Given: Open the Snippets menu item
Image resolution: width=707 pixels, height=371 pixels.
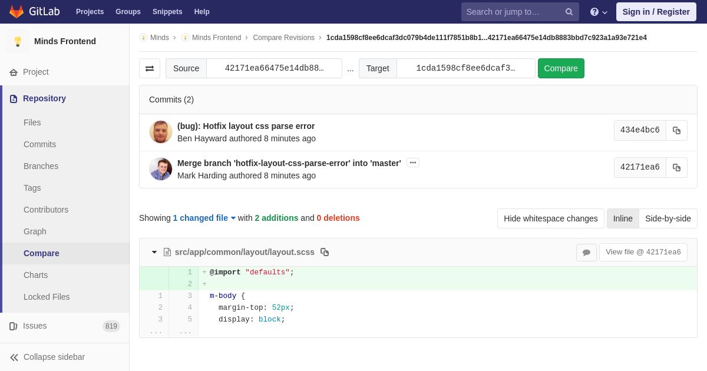Looking at the screenshot, I should pos(167,12).
